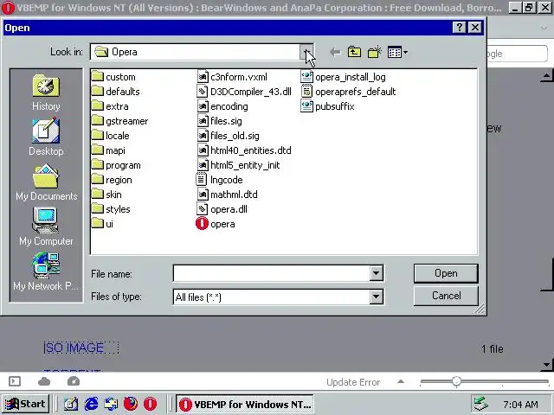Screen dimensions: 554x415
Task: Select the ui folder
Action: [x=102, y=224]
